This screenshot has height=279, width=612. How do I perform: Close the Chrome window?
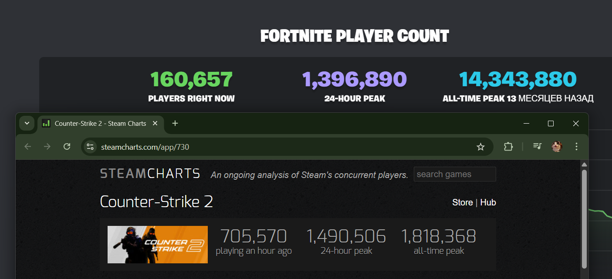(576, 124)
